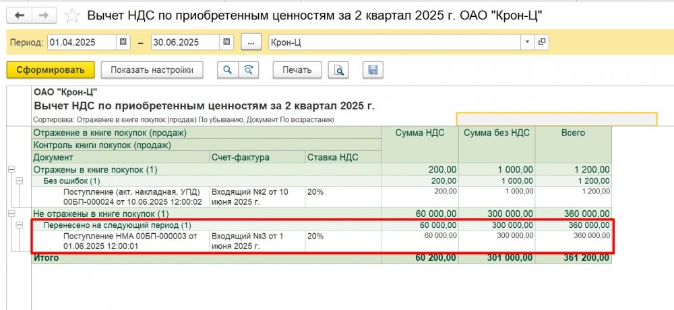Click Показать настройки button
This screenshot has width=674, height=310.
152,70
